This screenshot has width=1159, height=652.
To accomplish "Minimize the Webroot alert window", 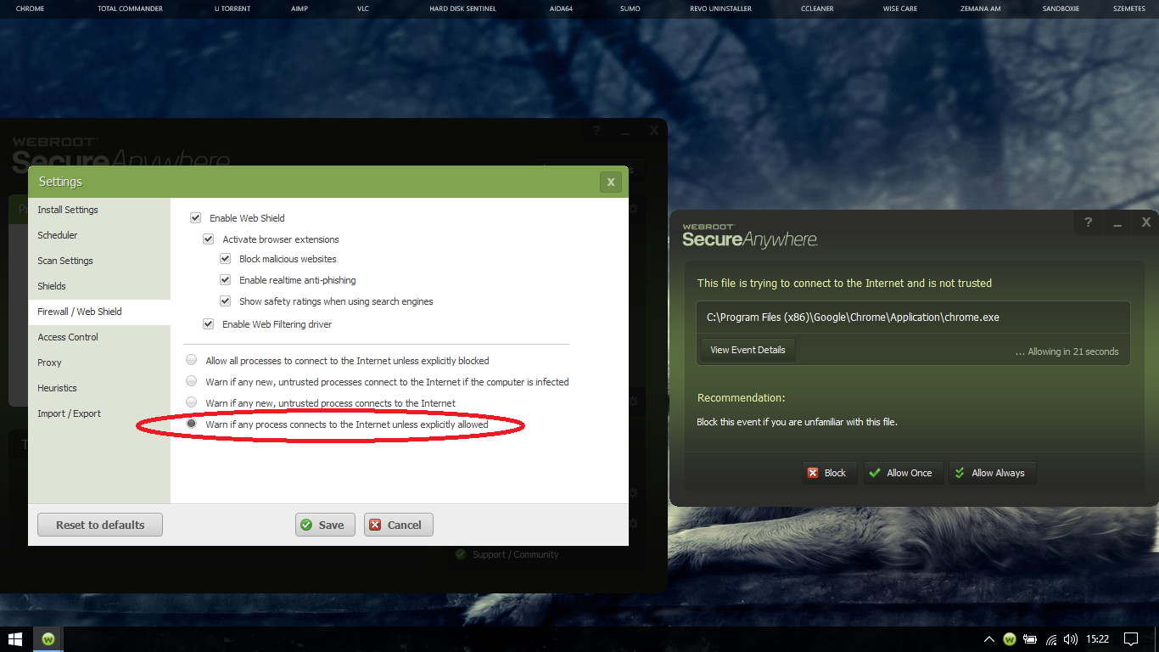I will coord(1117,222).
